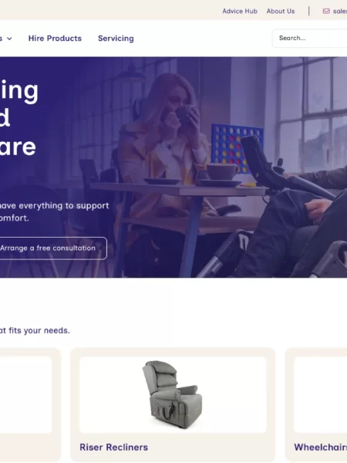This screenshot has height=463, width=347.
Task: Open the Servicing menu item
Action: click(x=116, y=39)
